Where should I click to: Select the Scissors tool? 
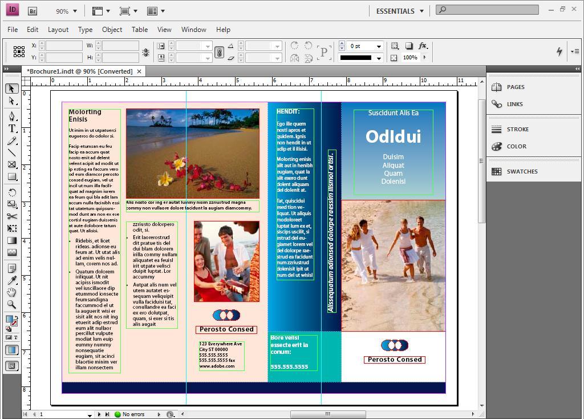tap(11, 216)
